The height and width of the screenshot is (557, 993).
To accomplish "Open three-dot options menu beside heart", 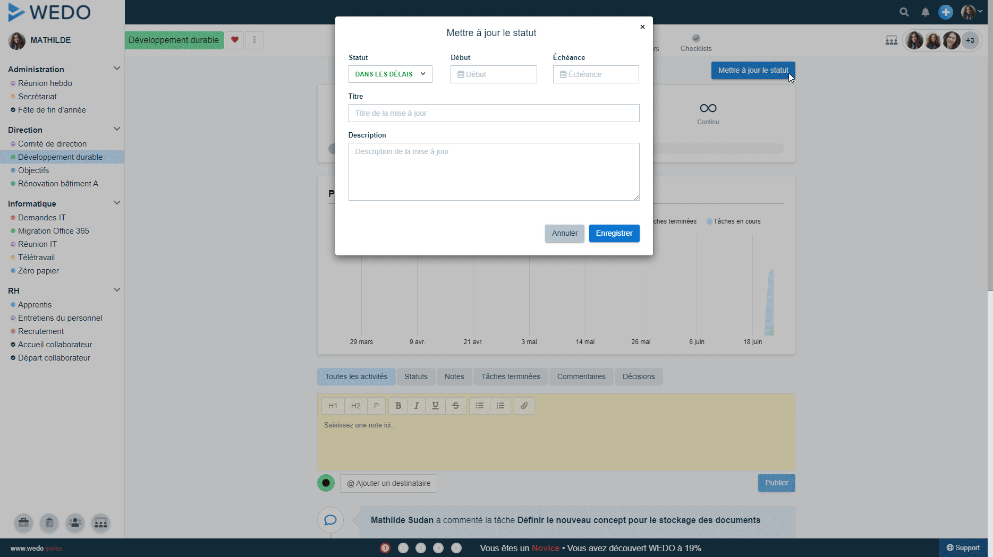I will point(254,40).
